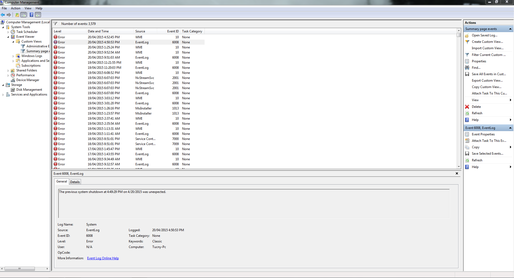This screenshot has height=278, width=514.
Task: Click the Performance gauge icon
Action: click(x=13, y=75)
